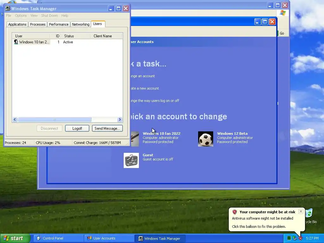The image size is (324, 243).
Task: Click the Create a new account link
Action: click(x=145, y=88)
